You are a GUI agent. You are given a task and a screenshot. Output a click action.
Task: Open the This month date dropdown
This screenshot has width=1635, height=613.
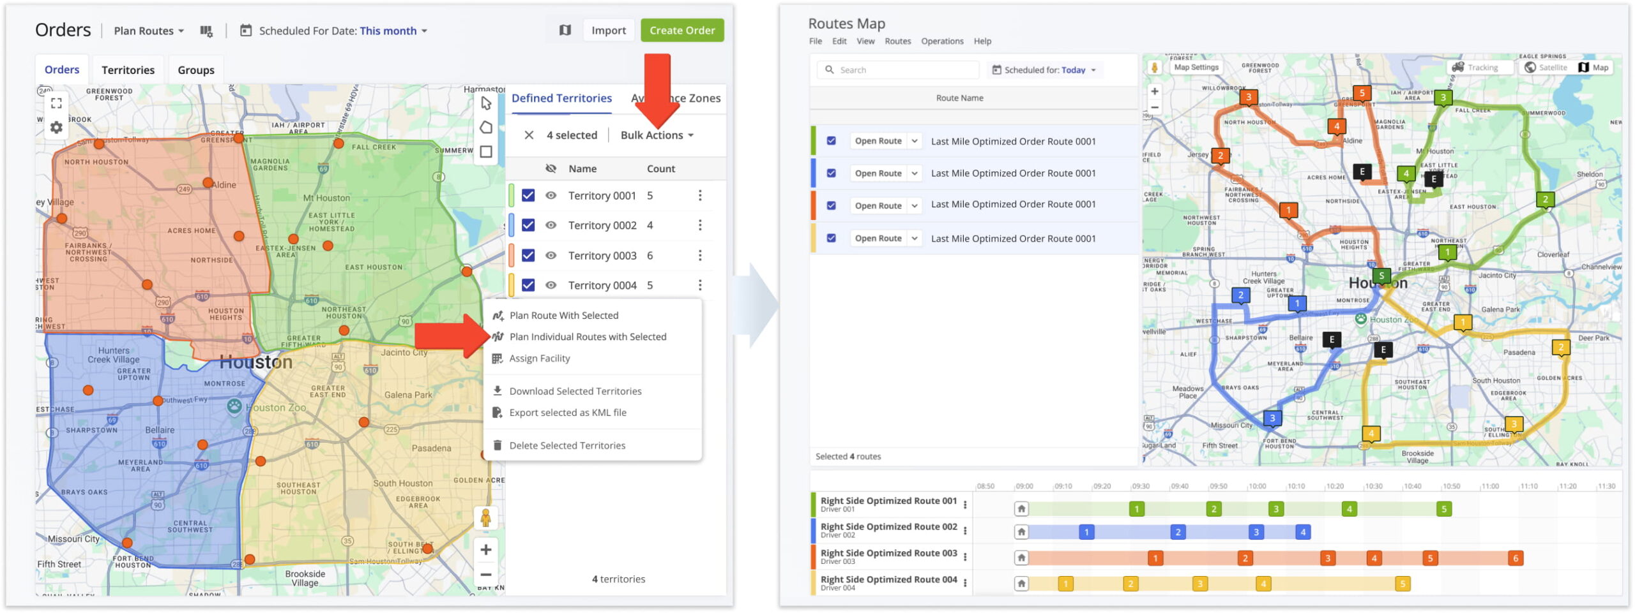pyautogui.click(x=393, y=31)
